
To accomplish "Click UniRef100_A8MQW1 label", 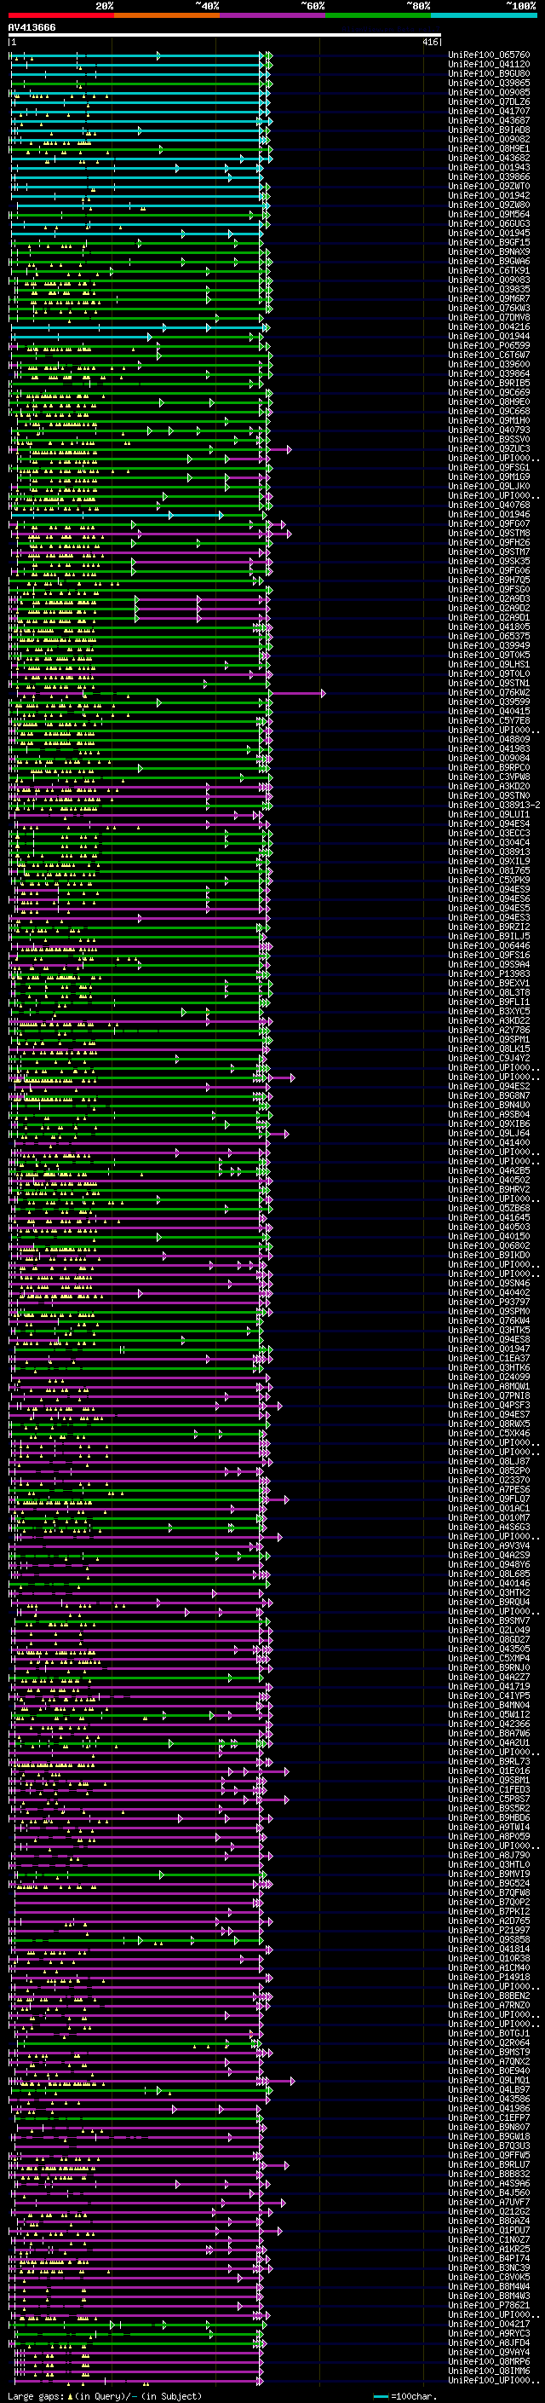I will (489, 1386).
